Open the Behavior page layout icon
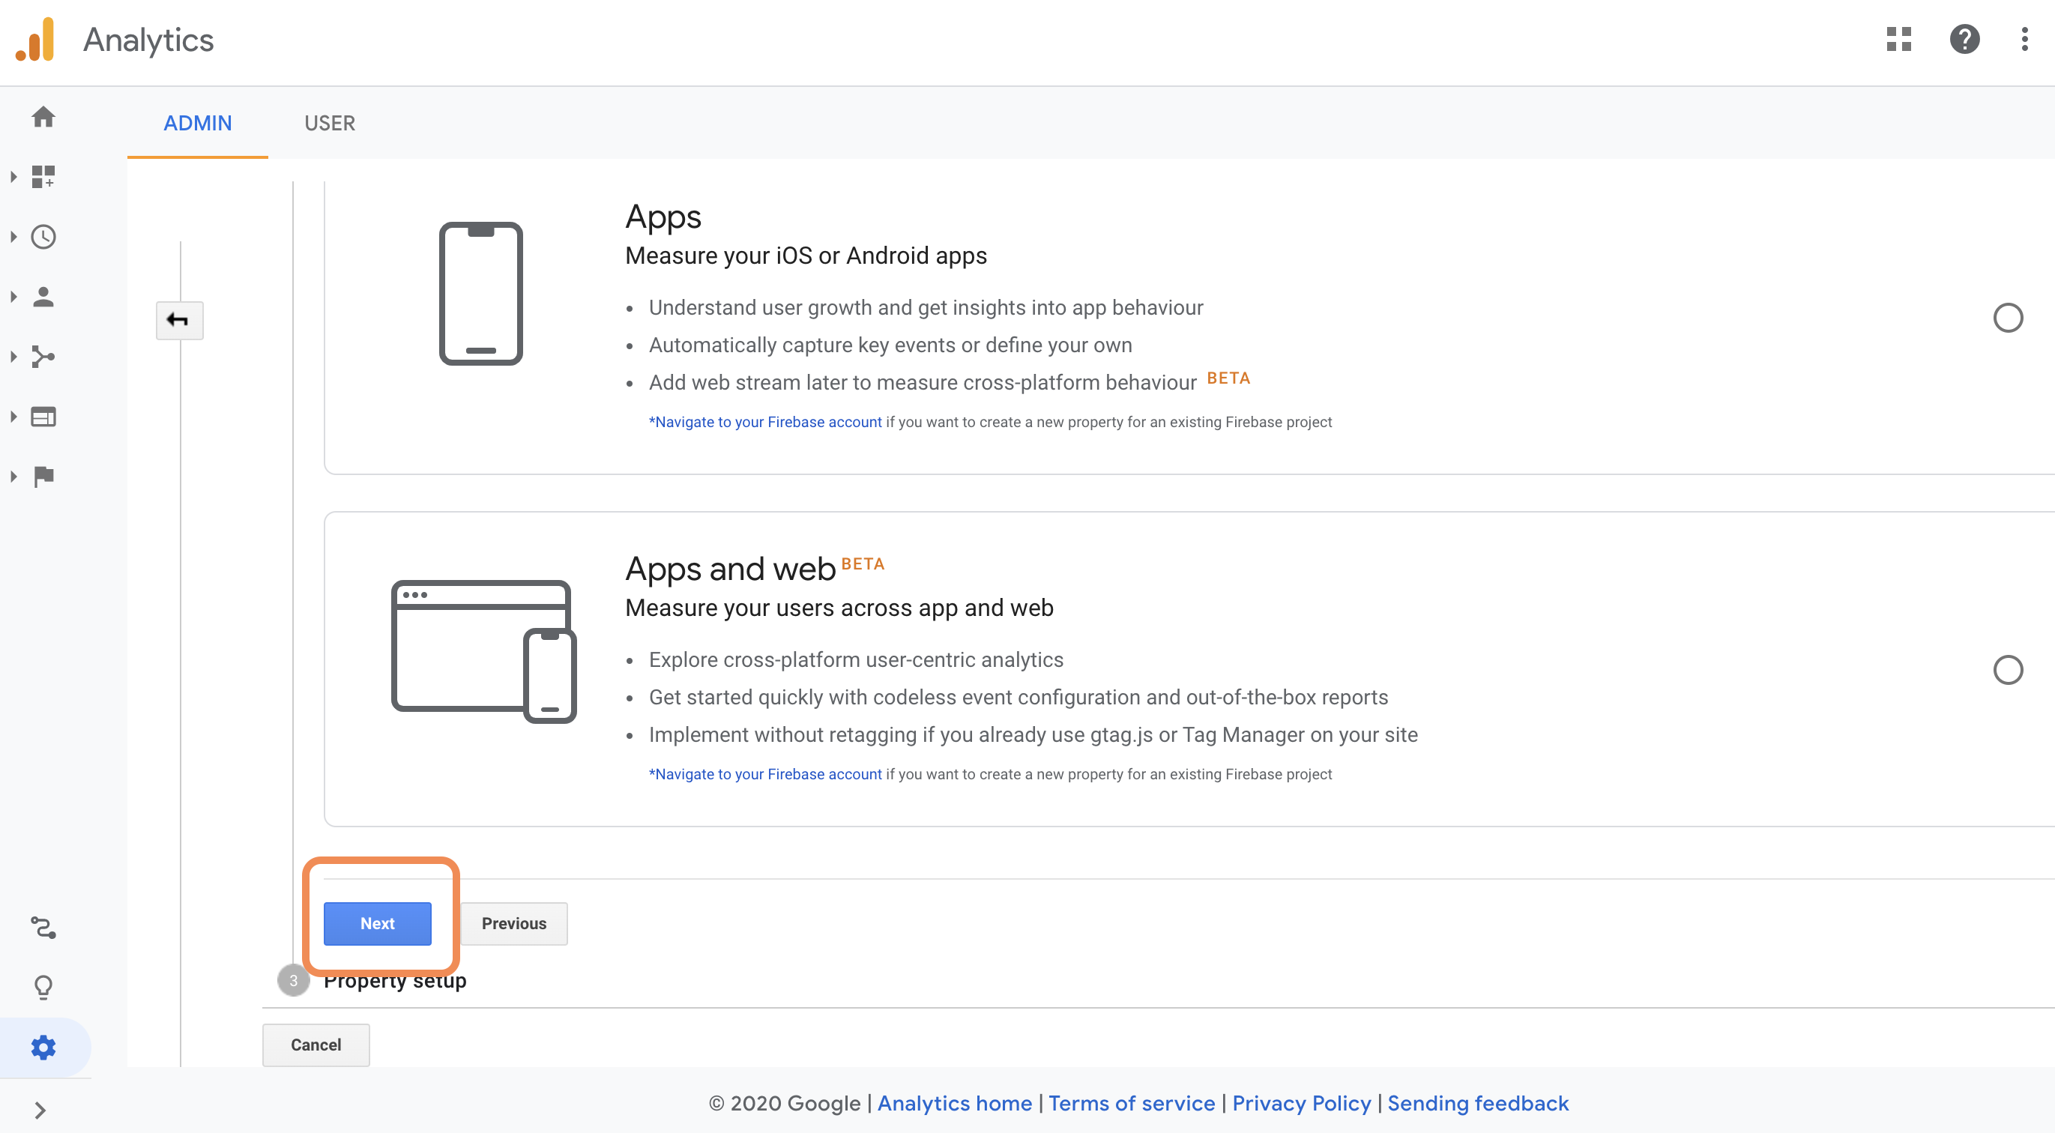Image resolution: width=2055 pixels, height=1133 pixels. click(x=43, y=417)
